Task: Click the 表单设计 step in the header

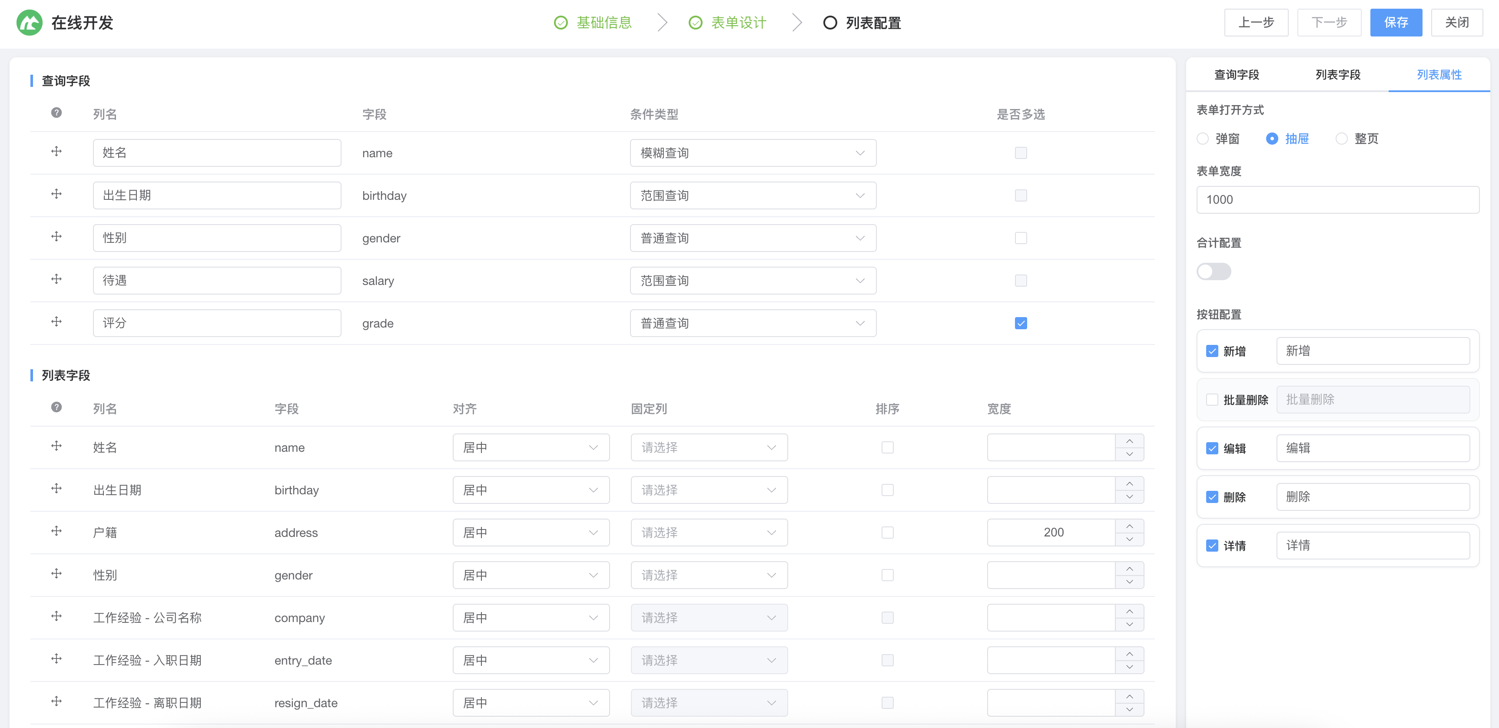Action: (738, 23)
